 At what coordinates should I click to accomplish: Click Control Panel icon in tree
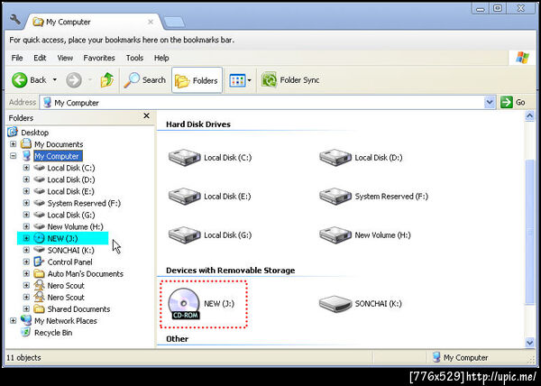[39, 262]
